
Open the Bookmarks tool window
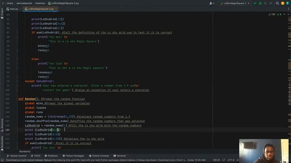pyautogui.click(x=2, y=143)
